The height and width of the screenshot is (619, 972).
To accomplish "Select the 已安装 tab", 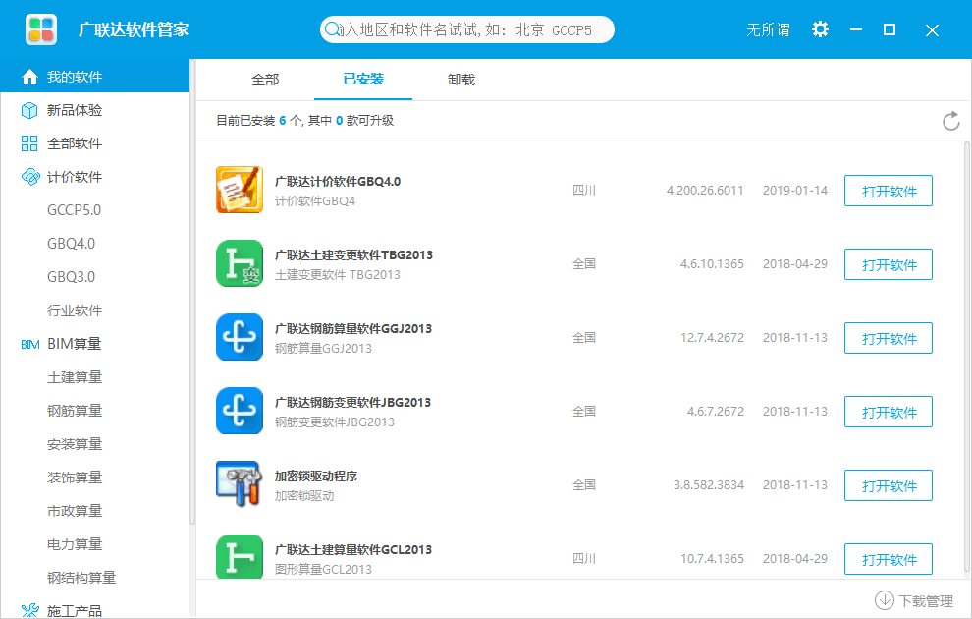I will (x=363, y=79).
